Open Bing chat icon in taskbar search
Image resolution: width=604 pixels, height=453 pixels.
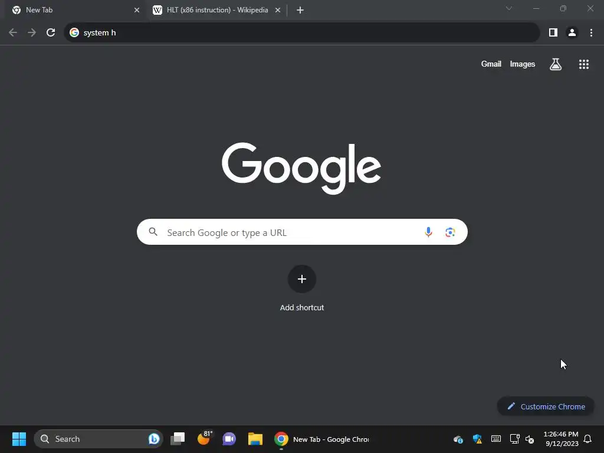[x=154, y=439]
